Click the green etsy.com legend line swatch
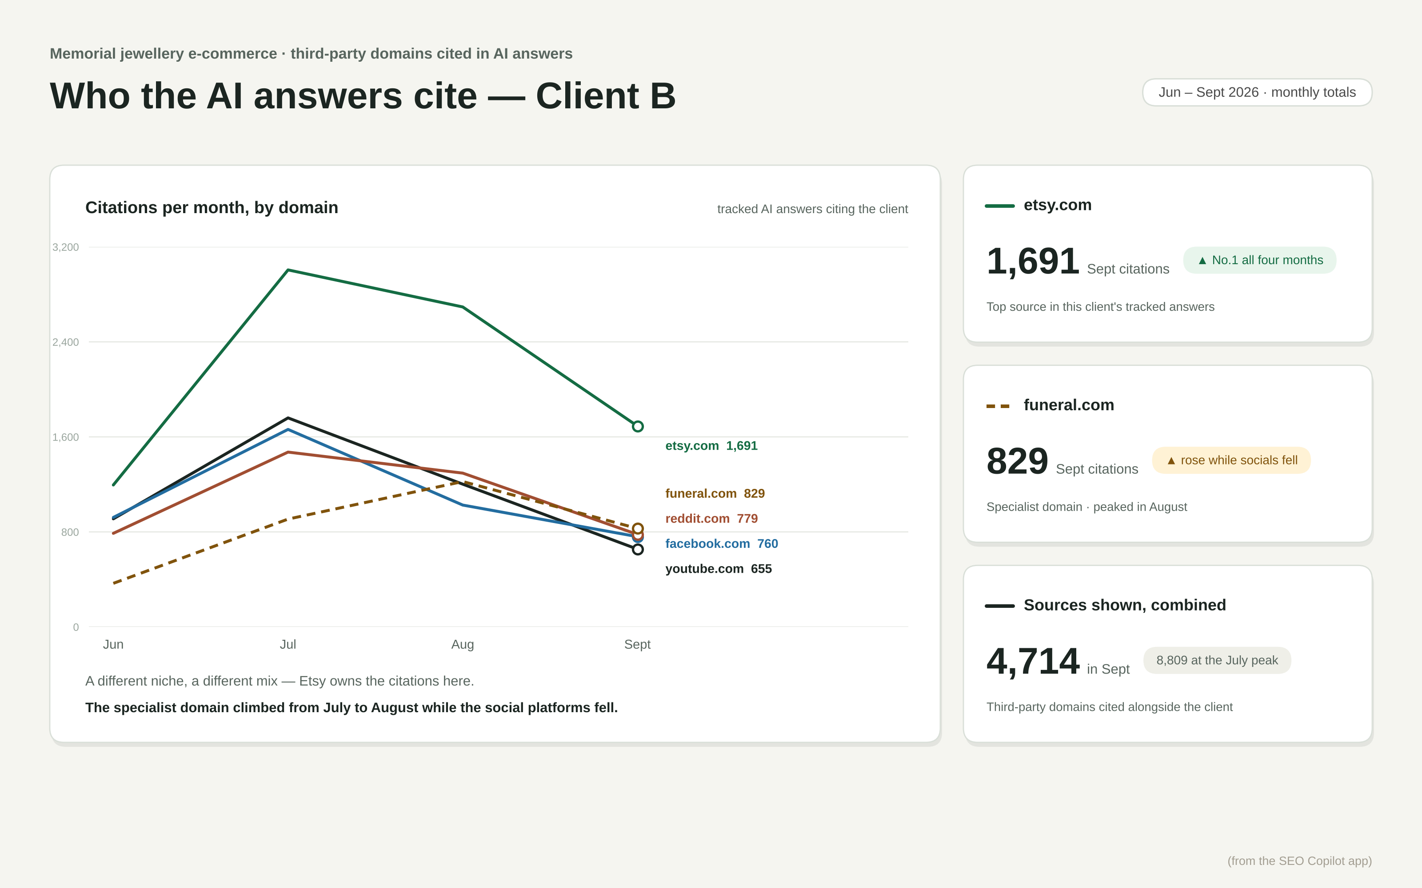Viewport: 1422px width, 888px height. point(999,206)
